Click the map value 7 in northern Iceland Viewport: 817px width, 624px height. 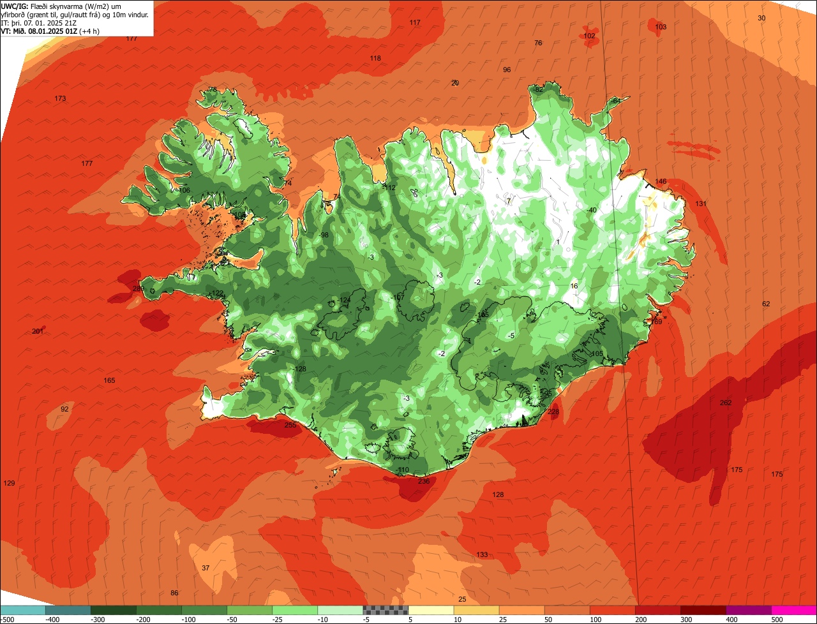tap(509, 202)
